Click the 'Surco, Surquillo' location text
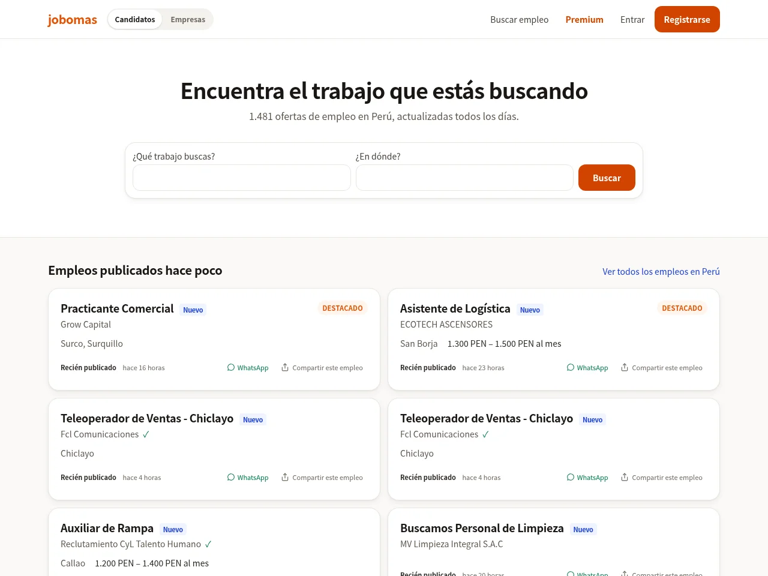 click(x=92, y=344)
